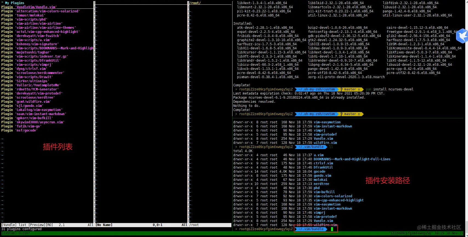468x237 pixels.
Task: Select the 'SirVer/ultisnips' plugin line
Action: [25, 81]
